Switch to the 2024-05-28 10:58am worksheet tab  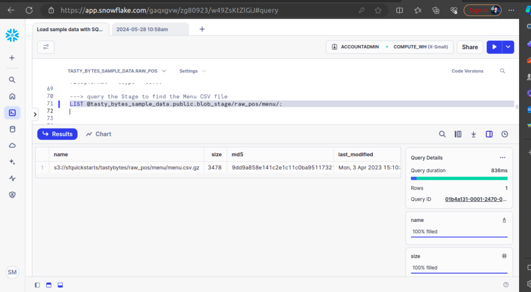(142, 30)
